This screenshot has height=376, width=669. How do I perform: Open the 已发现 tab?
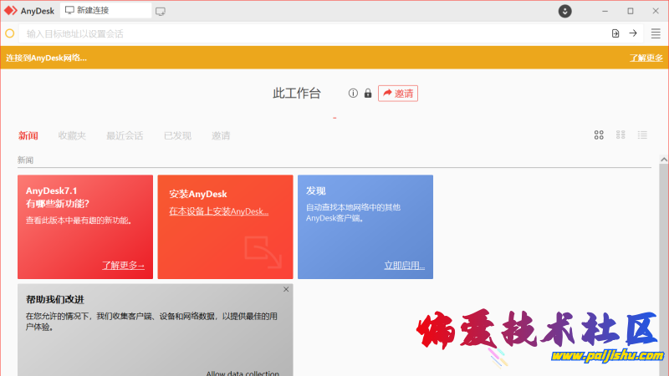tap(177, 135)
